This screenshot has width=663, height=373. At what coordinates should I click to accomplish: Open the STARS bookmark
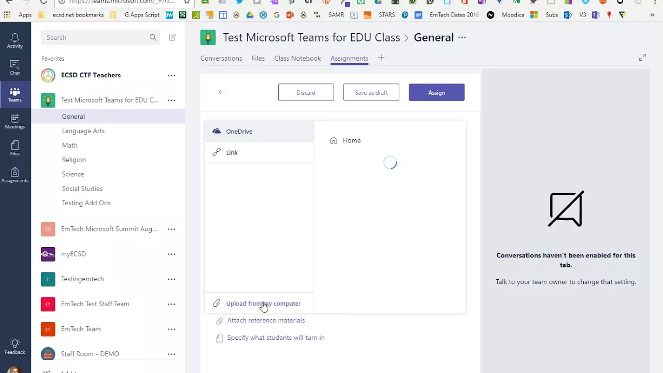click(387, 15)
